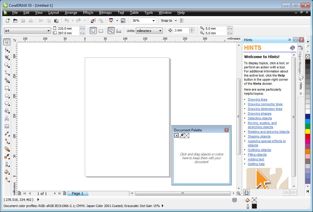
Task: Open the Document Palette flyout arrow
Action: pos(177,135)
